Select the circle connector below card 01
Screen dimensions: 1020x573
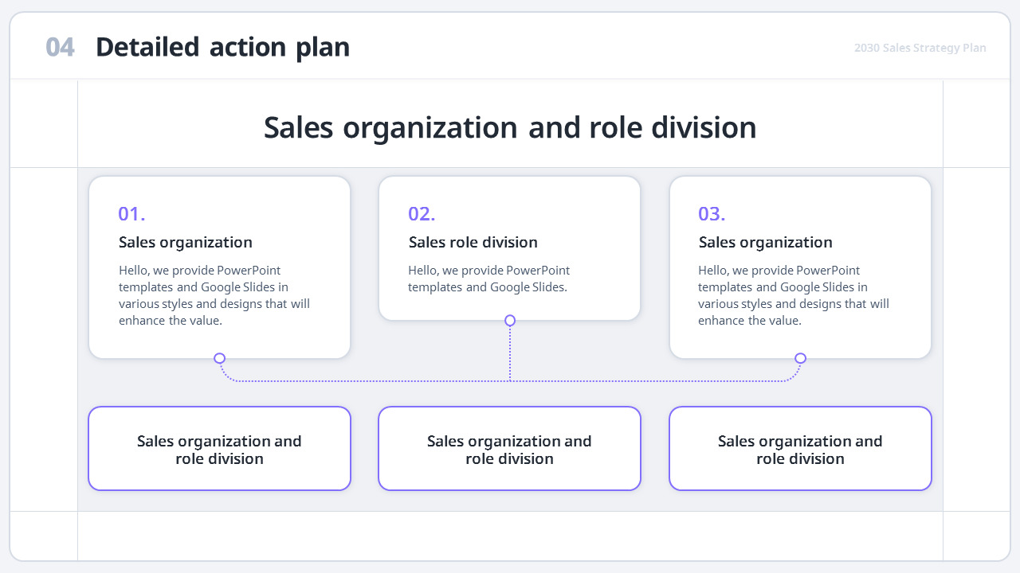[x=219, y=359]
